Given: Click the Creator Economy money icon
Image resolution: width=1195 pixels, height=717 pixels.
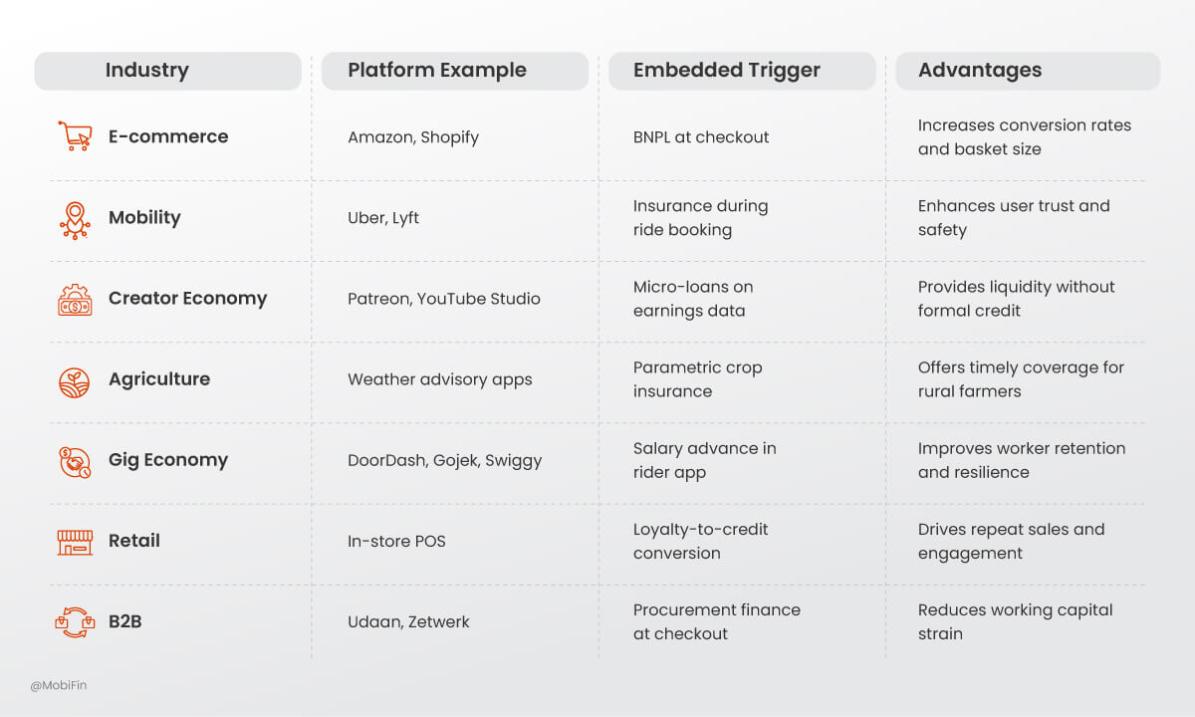Looking at the screenshot, I should point(75,299).
